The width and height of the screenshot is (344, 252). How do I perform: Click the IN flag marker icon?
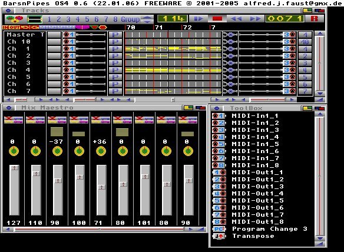(5, 28)
